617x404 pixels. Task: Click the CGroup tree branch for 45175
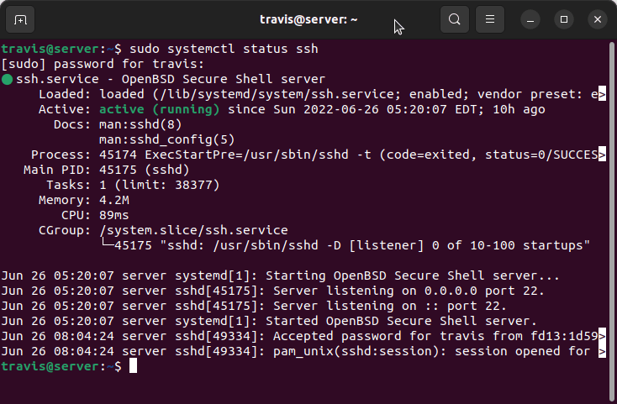pos(106,245)
